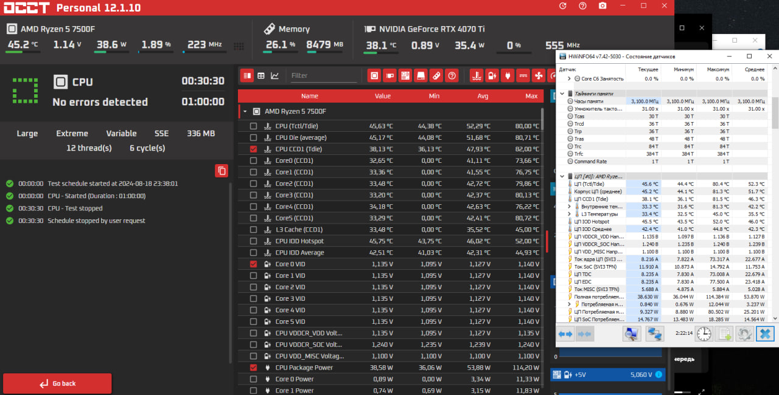Filter sensors by CPU category icon

[x=374, y=75]
